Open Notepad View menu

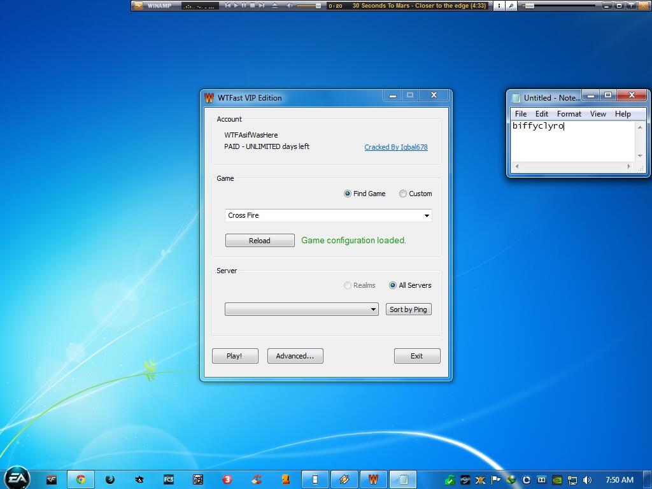pos(598,114)
